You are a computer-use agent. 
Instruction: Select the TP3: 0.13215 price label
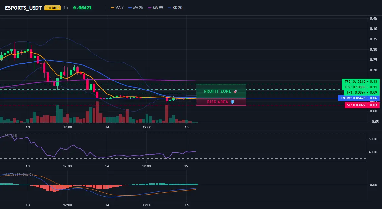(x=355, y=81)
